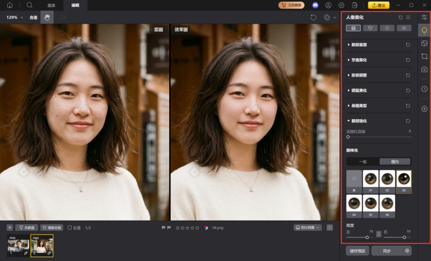431x261 pixels.
Task: Open the 129% zoom level dropdown
Action: pyautogui.click(x=15, y=17)
